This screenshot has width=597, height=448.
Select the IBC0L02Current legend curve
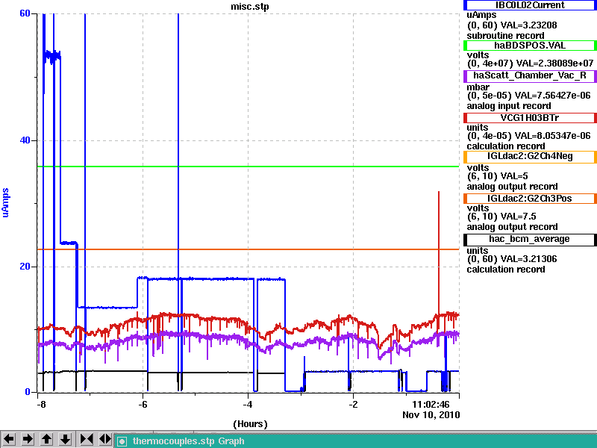click(x=530, y=5)
